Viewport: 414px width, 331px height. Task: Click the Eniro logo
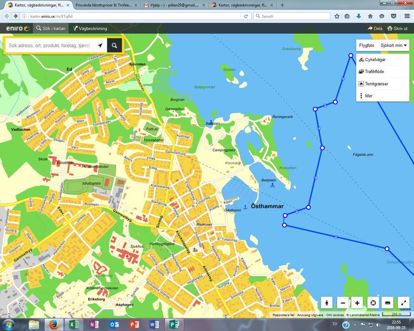click(x=18, y=29)
